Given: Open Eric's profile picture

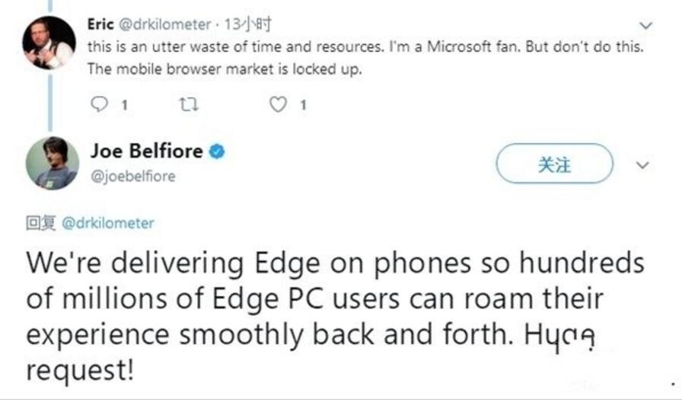Looking at the screenshot, I should (x=49, y=43).
